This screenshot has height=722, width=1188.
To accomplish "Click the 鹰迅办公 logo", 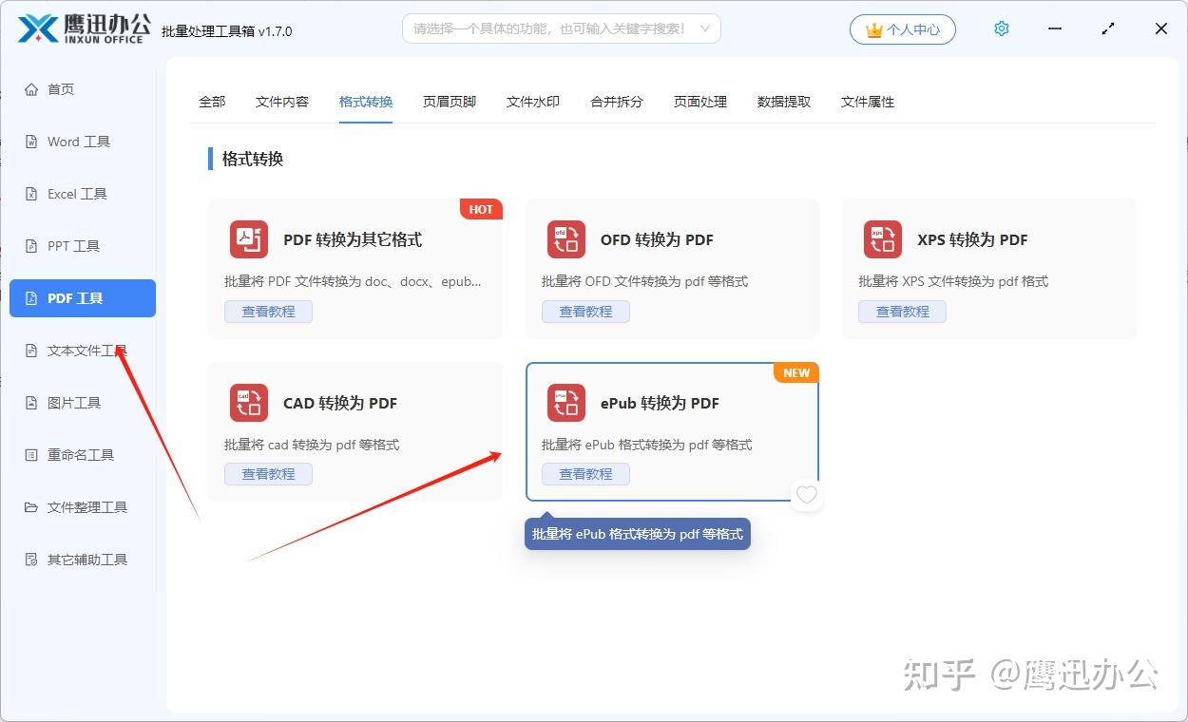I will [x=84, y=28].
